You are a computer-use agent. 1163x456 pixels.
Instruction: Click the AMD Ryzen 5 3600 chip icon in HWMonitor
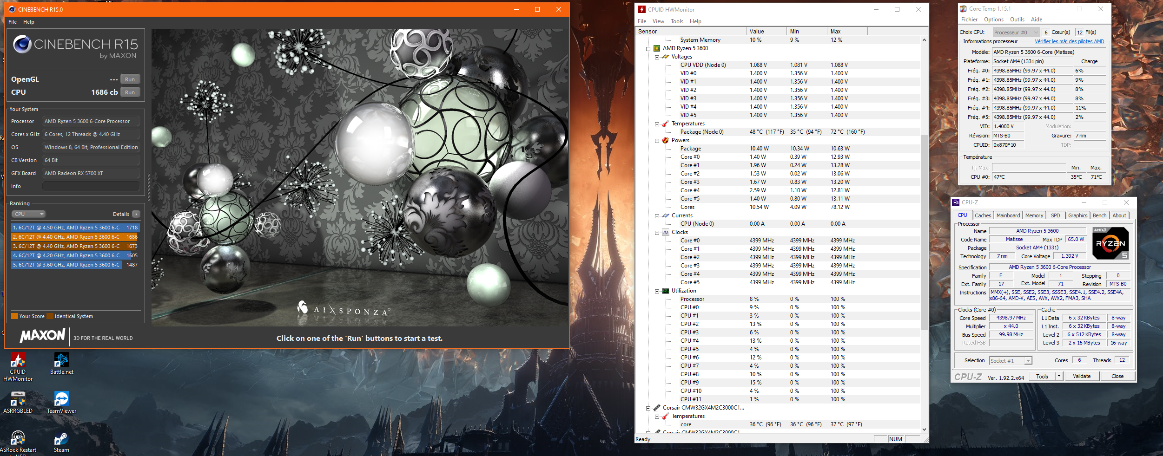657,48
